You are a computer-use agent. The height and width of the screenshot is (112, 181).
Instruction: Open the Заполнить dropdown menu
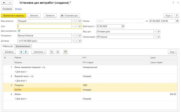tap(39, 52)
